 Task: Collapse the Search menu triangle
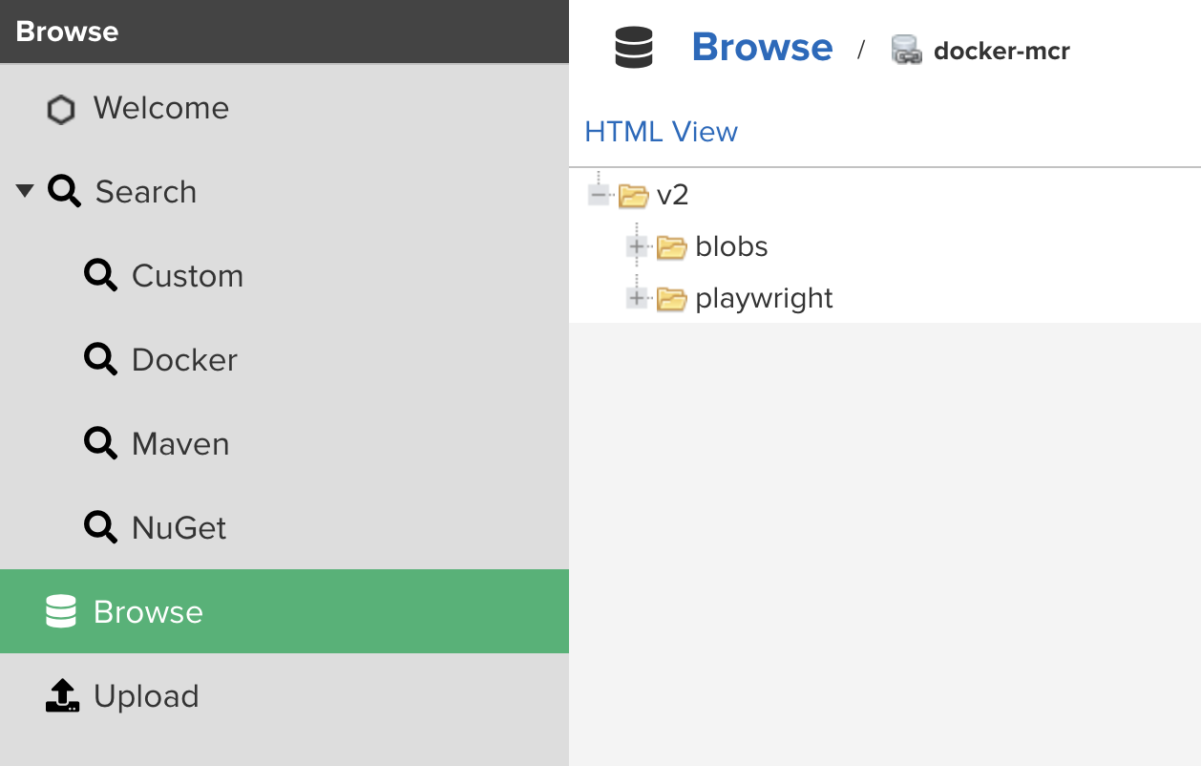(x=26, y=191)
